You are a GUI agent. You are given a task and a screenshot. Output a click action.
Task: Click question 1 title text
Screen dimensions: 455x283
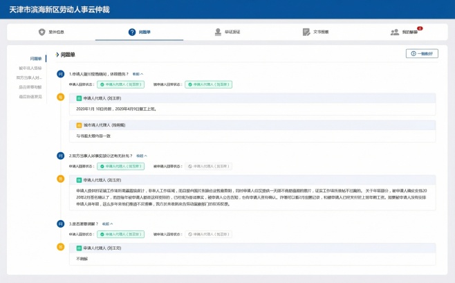pyautogui.click(x=99, y=74)
